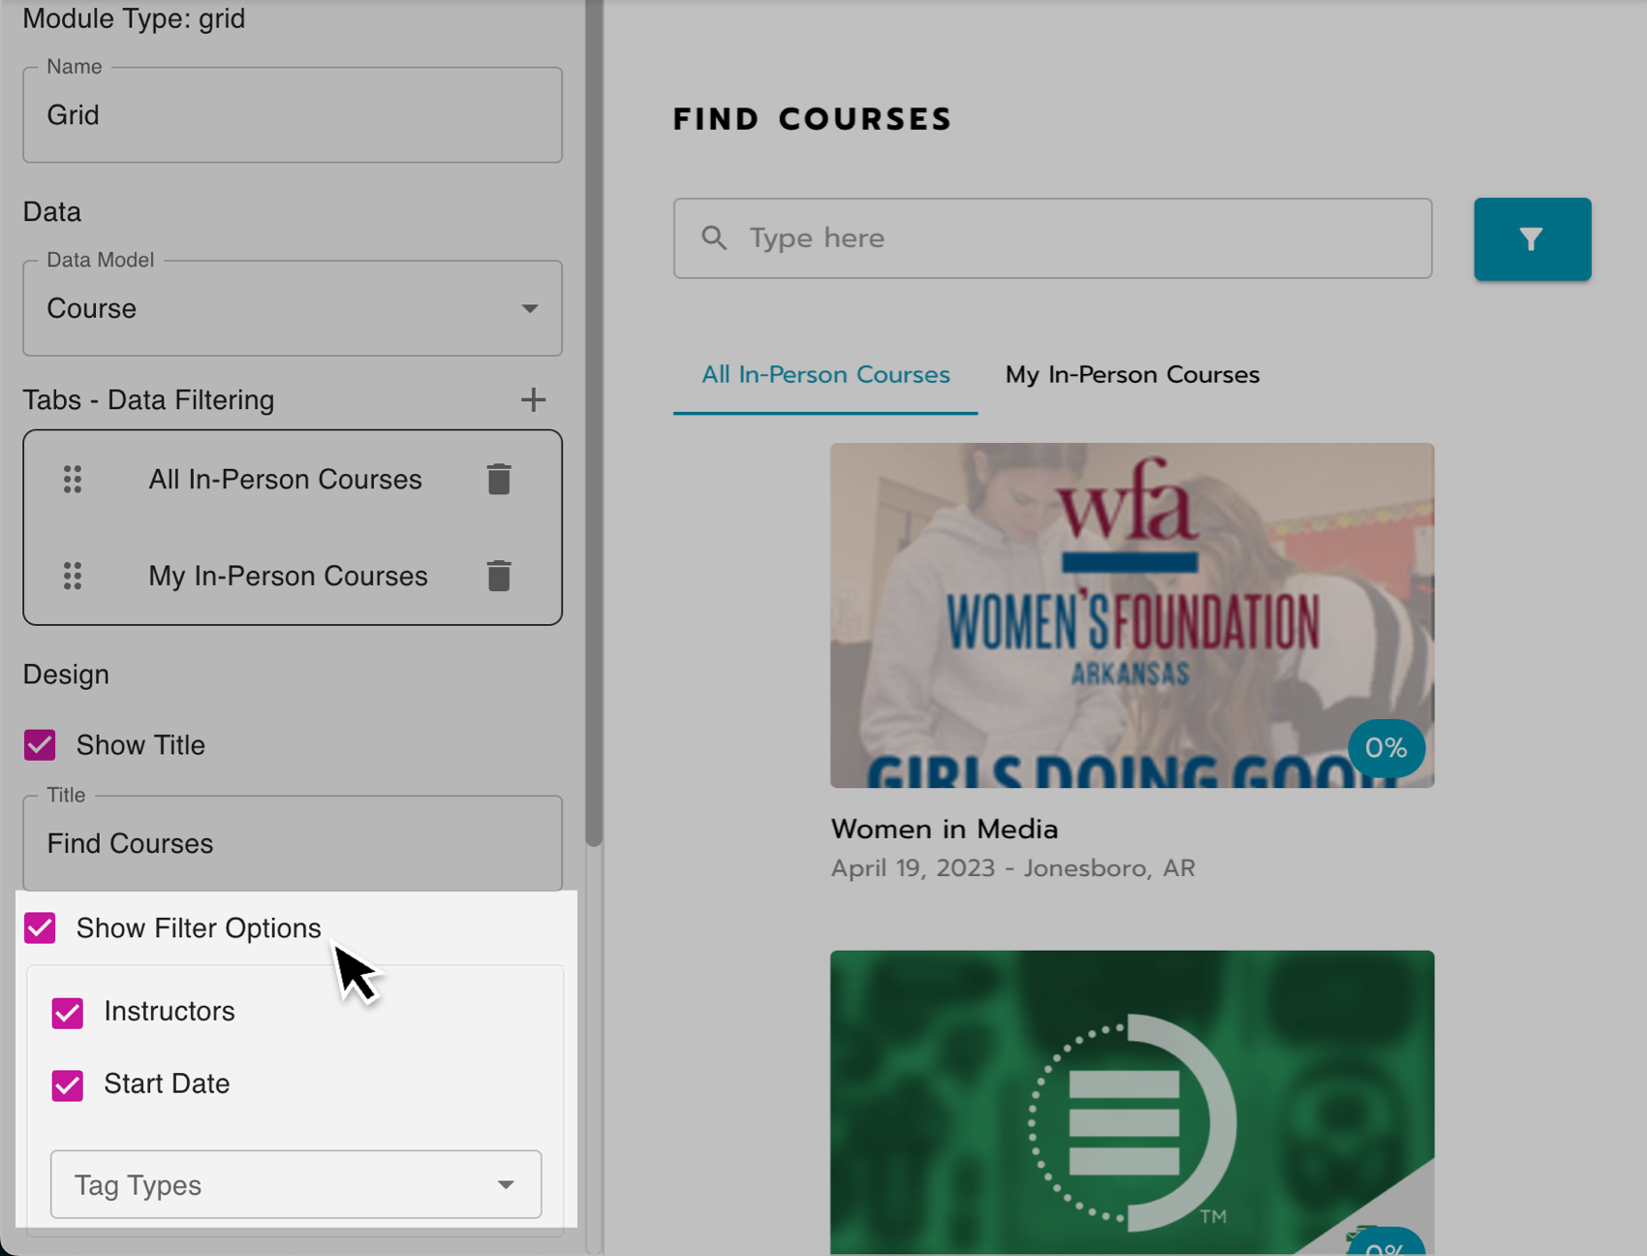
Task: Delete the My In-Person Courses tab entry
Action: tap(499, 576)
